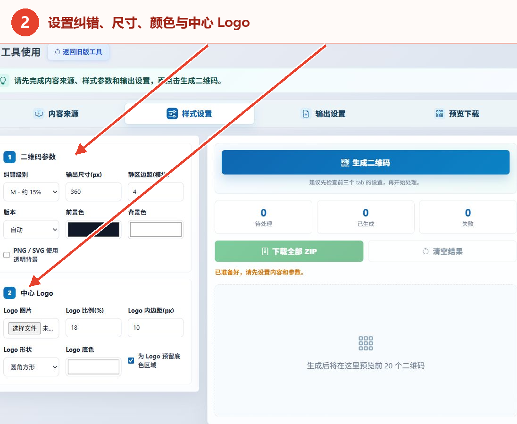Open the 纠错级别 dropdown showing M - 约 15%
517x424 pixels.
tap(31, 192)
